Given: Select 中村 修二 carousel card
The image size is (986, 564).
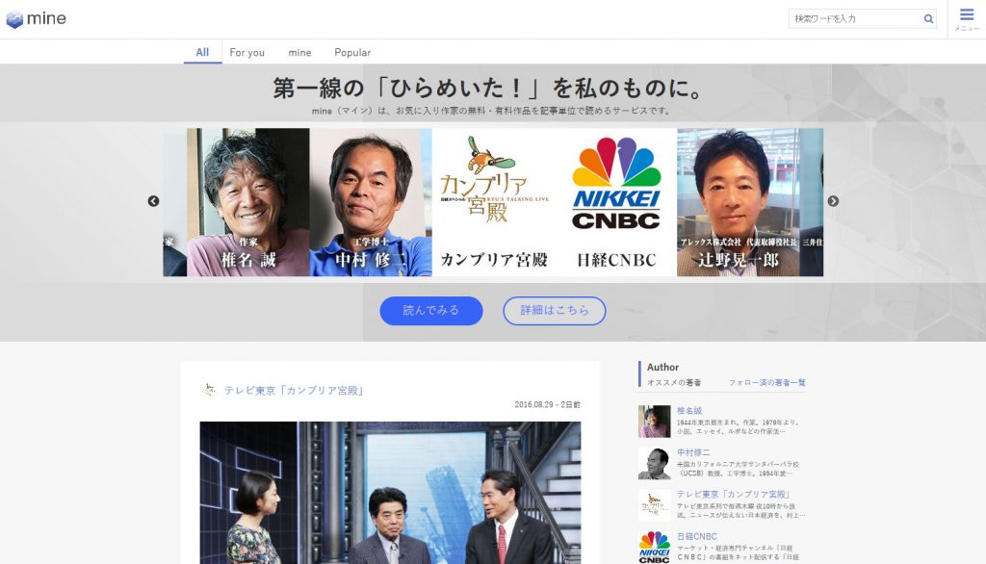Looking at the screenshot, I should pyautogui.click(x=371, y=202).
